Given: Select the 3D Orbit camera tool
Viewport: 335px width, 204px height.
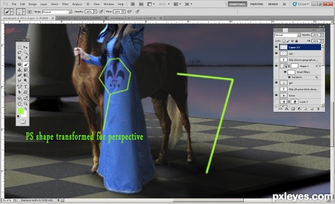Looking at the screenshot, I should point(26,98).
